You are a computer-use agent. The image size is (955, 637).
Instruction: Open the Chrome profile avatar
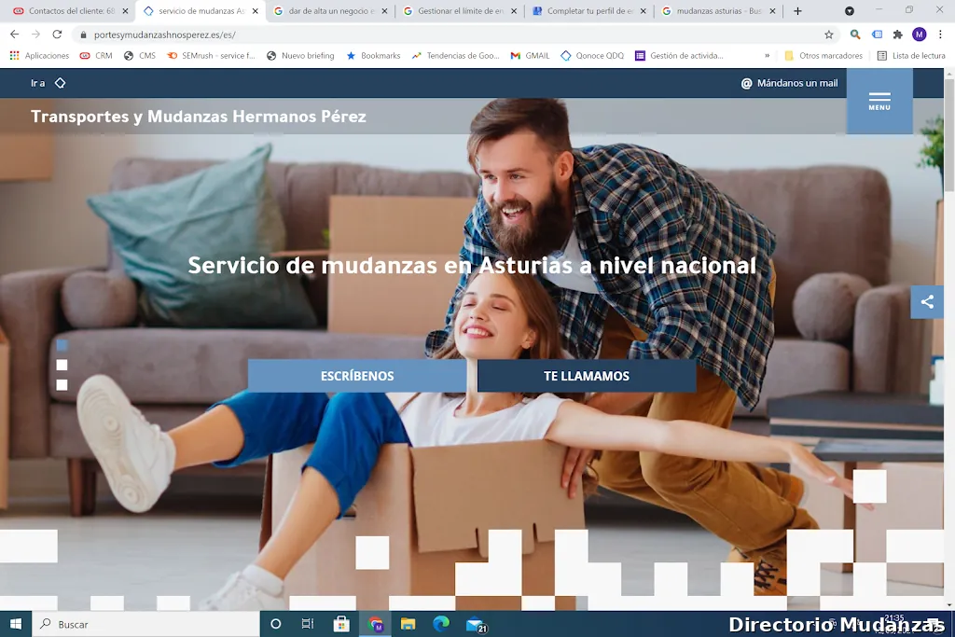[x=919, y=35]
